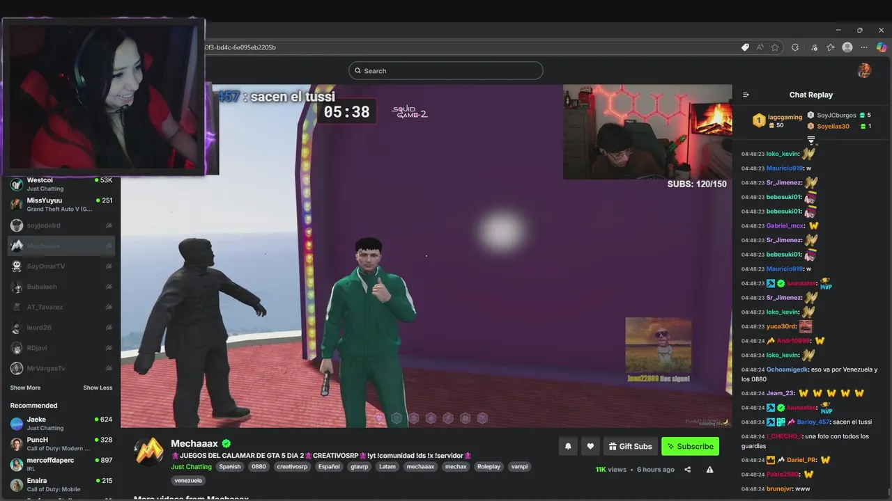892x501 pixels.
Task: Select the venezuela tag
Action: point(188,480)
